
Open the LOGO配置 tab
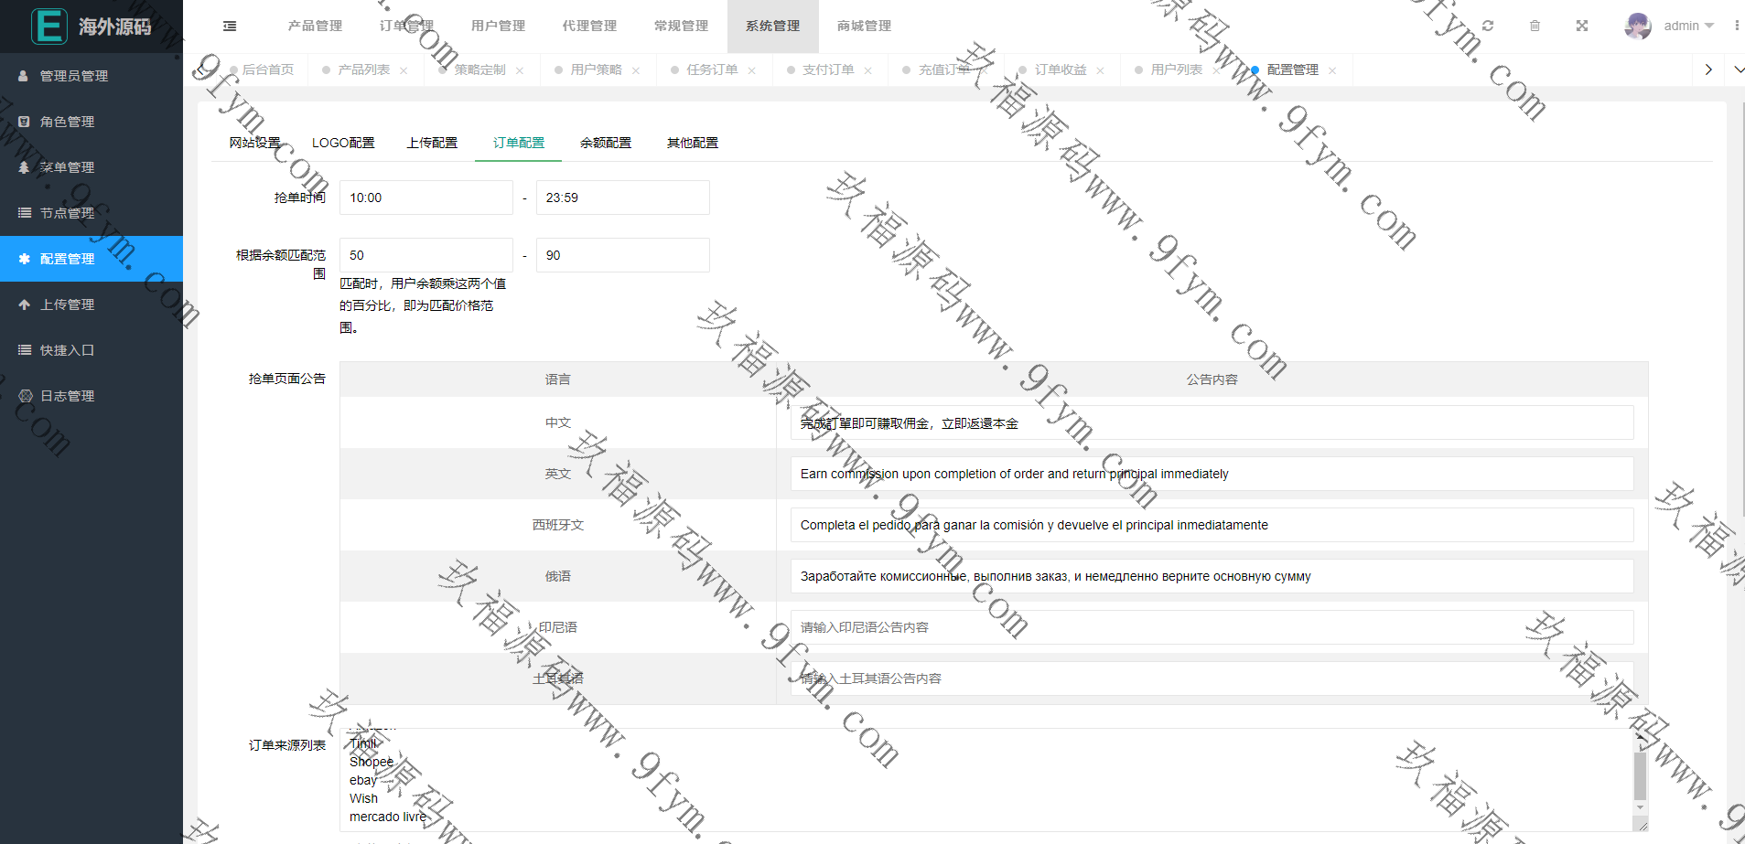(343, 143)
